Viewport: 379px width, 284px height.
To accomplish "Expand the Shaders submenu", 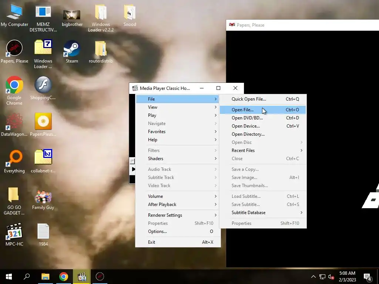I will coord(177,159).
